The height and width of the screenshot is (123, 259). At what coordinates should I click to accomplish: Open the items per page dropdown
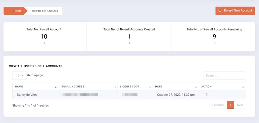[x=19, y=76]
